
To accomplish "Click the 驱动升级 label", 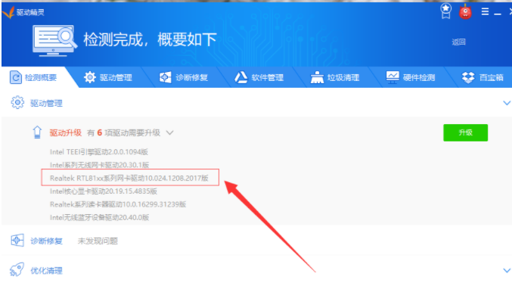I will 65,133.
